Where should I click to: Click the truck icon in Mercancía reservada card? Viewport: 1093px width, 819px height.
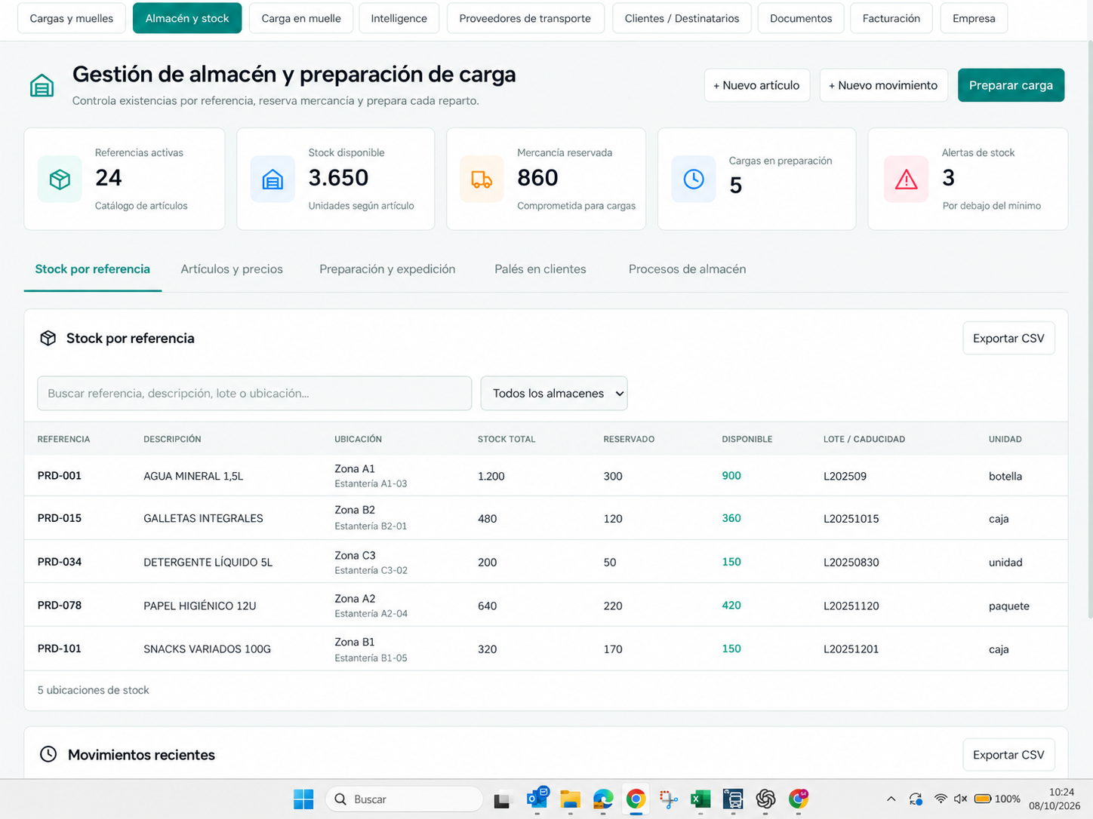click(x=482, y=179)
